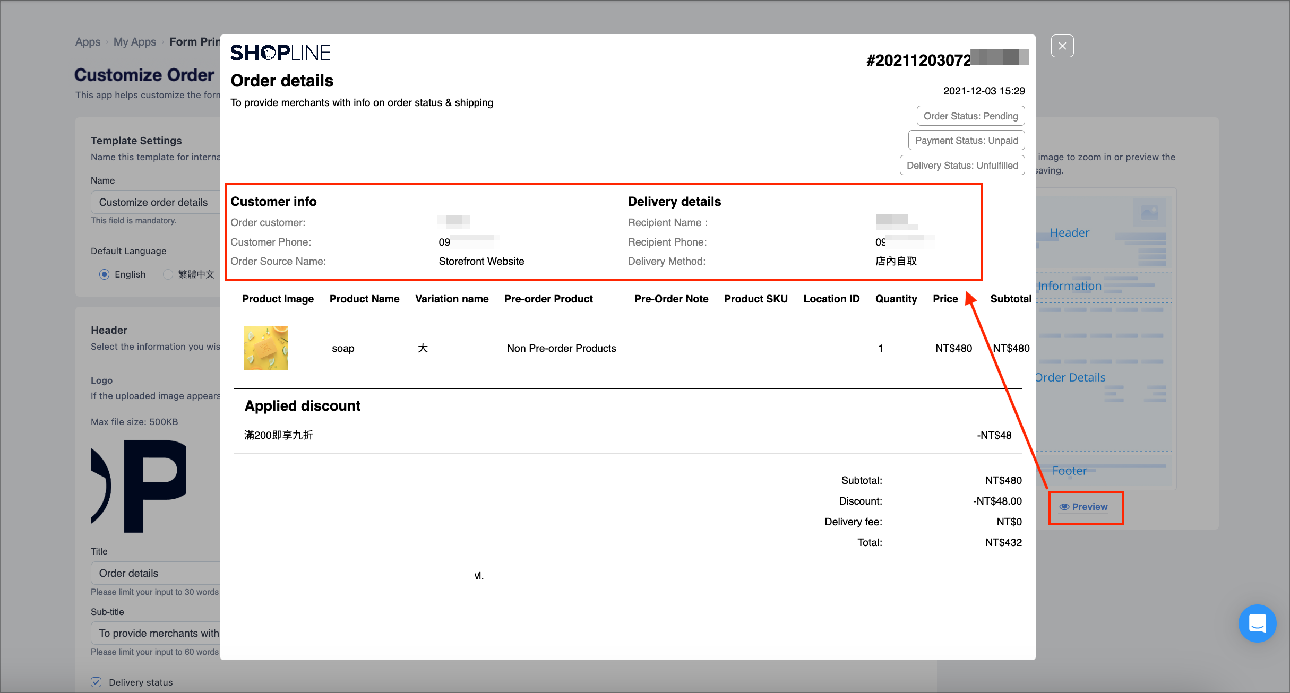
Task: Select the Header section in layout preview
Action: (x=1103, y=232)
